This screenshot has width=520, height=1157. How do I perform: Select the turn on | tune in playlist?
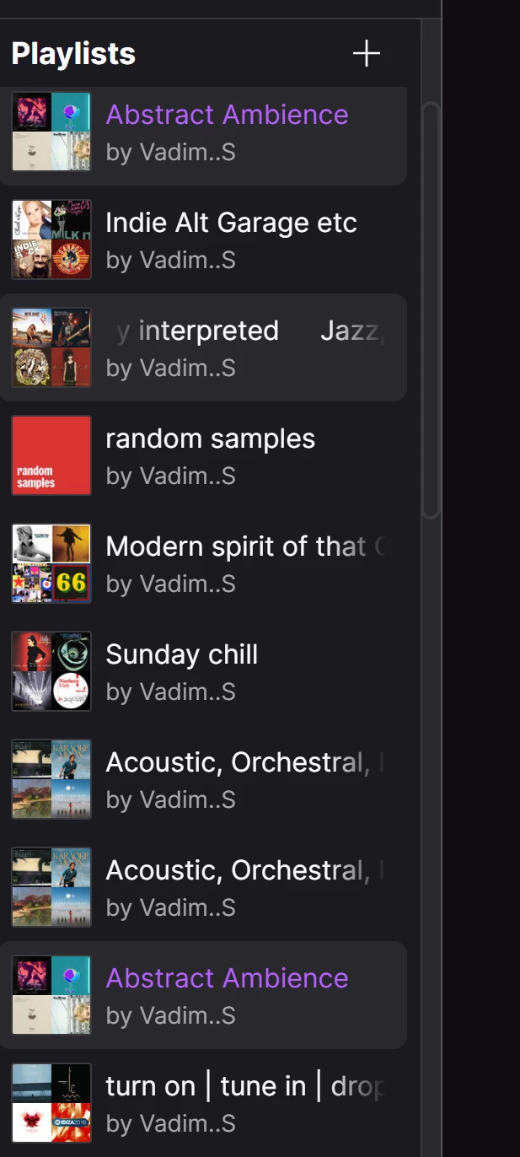244,1086
